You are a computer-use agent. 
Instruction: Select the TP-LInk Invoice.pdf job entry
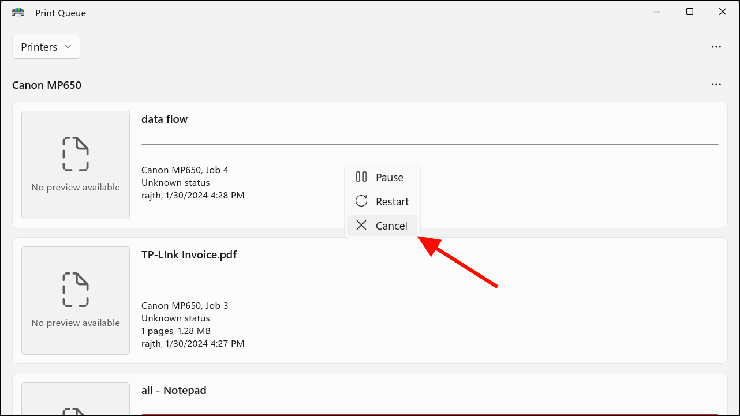click(370, 300)
